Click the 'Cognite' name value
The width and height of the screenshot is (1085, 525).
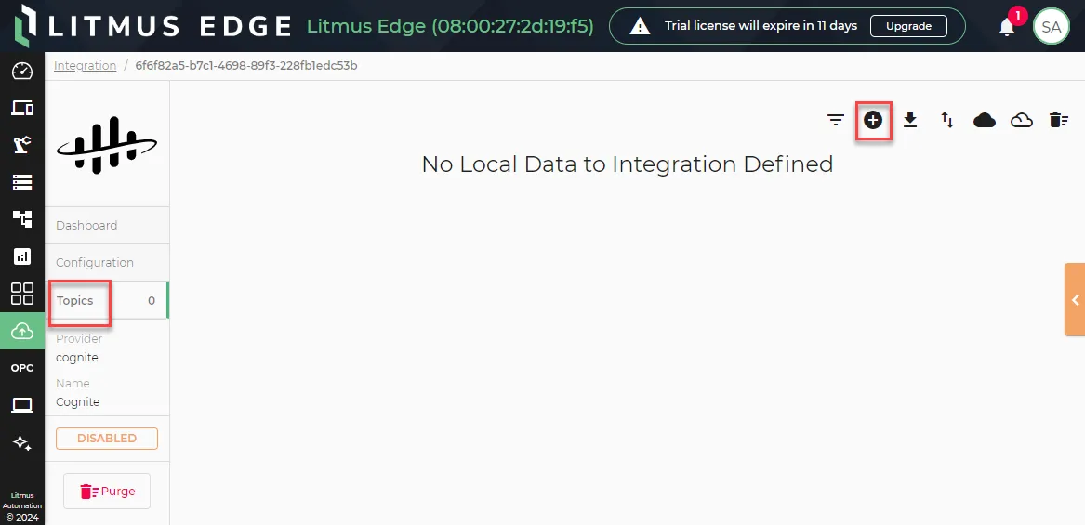pyautogui.click(x=77, y=401)
